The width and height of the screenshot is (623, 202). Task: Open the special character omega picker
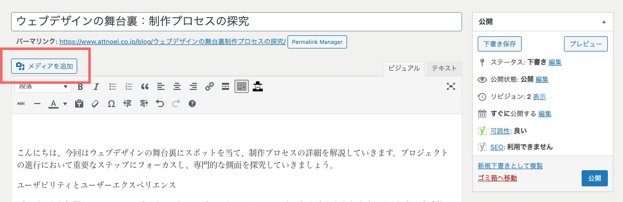pyautogui.click(x=111, y=104)
